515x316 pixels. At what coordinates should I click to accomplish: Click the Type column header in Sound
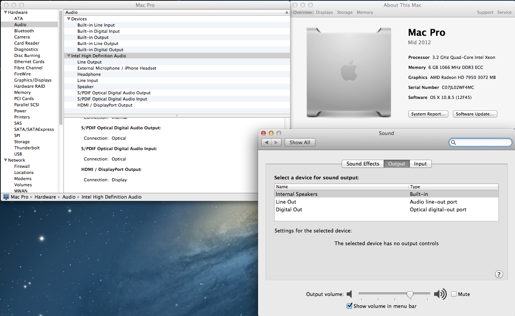[x=453, y=187]
